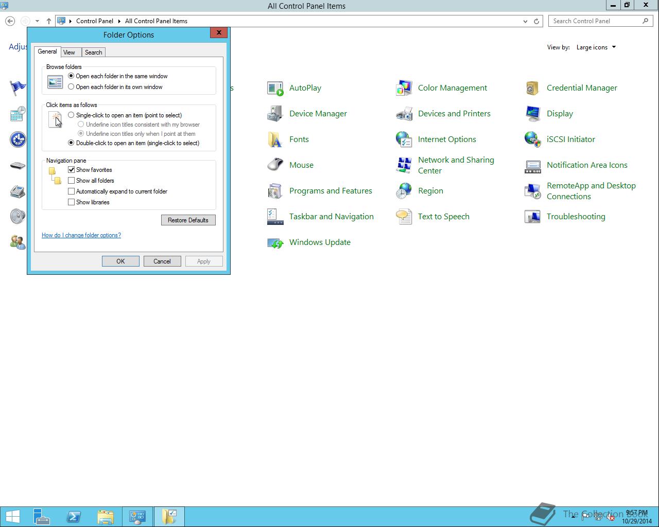Viewport: 659px width, 527px height.
Task: Expand the address bar history dropdown
Action: click(525, 21)
